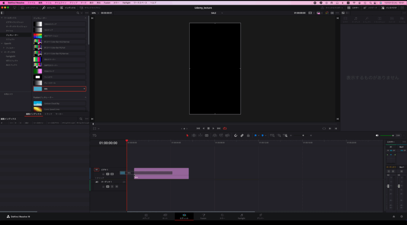Viewport: 407px width, 225px height.
Task: Click the position lock padlock icon
Action: [x=248, y=135]
